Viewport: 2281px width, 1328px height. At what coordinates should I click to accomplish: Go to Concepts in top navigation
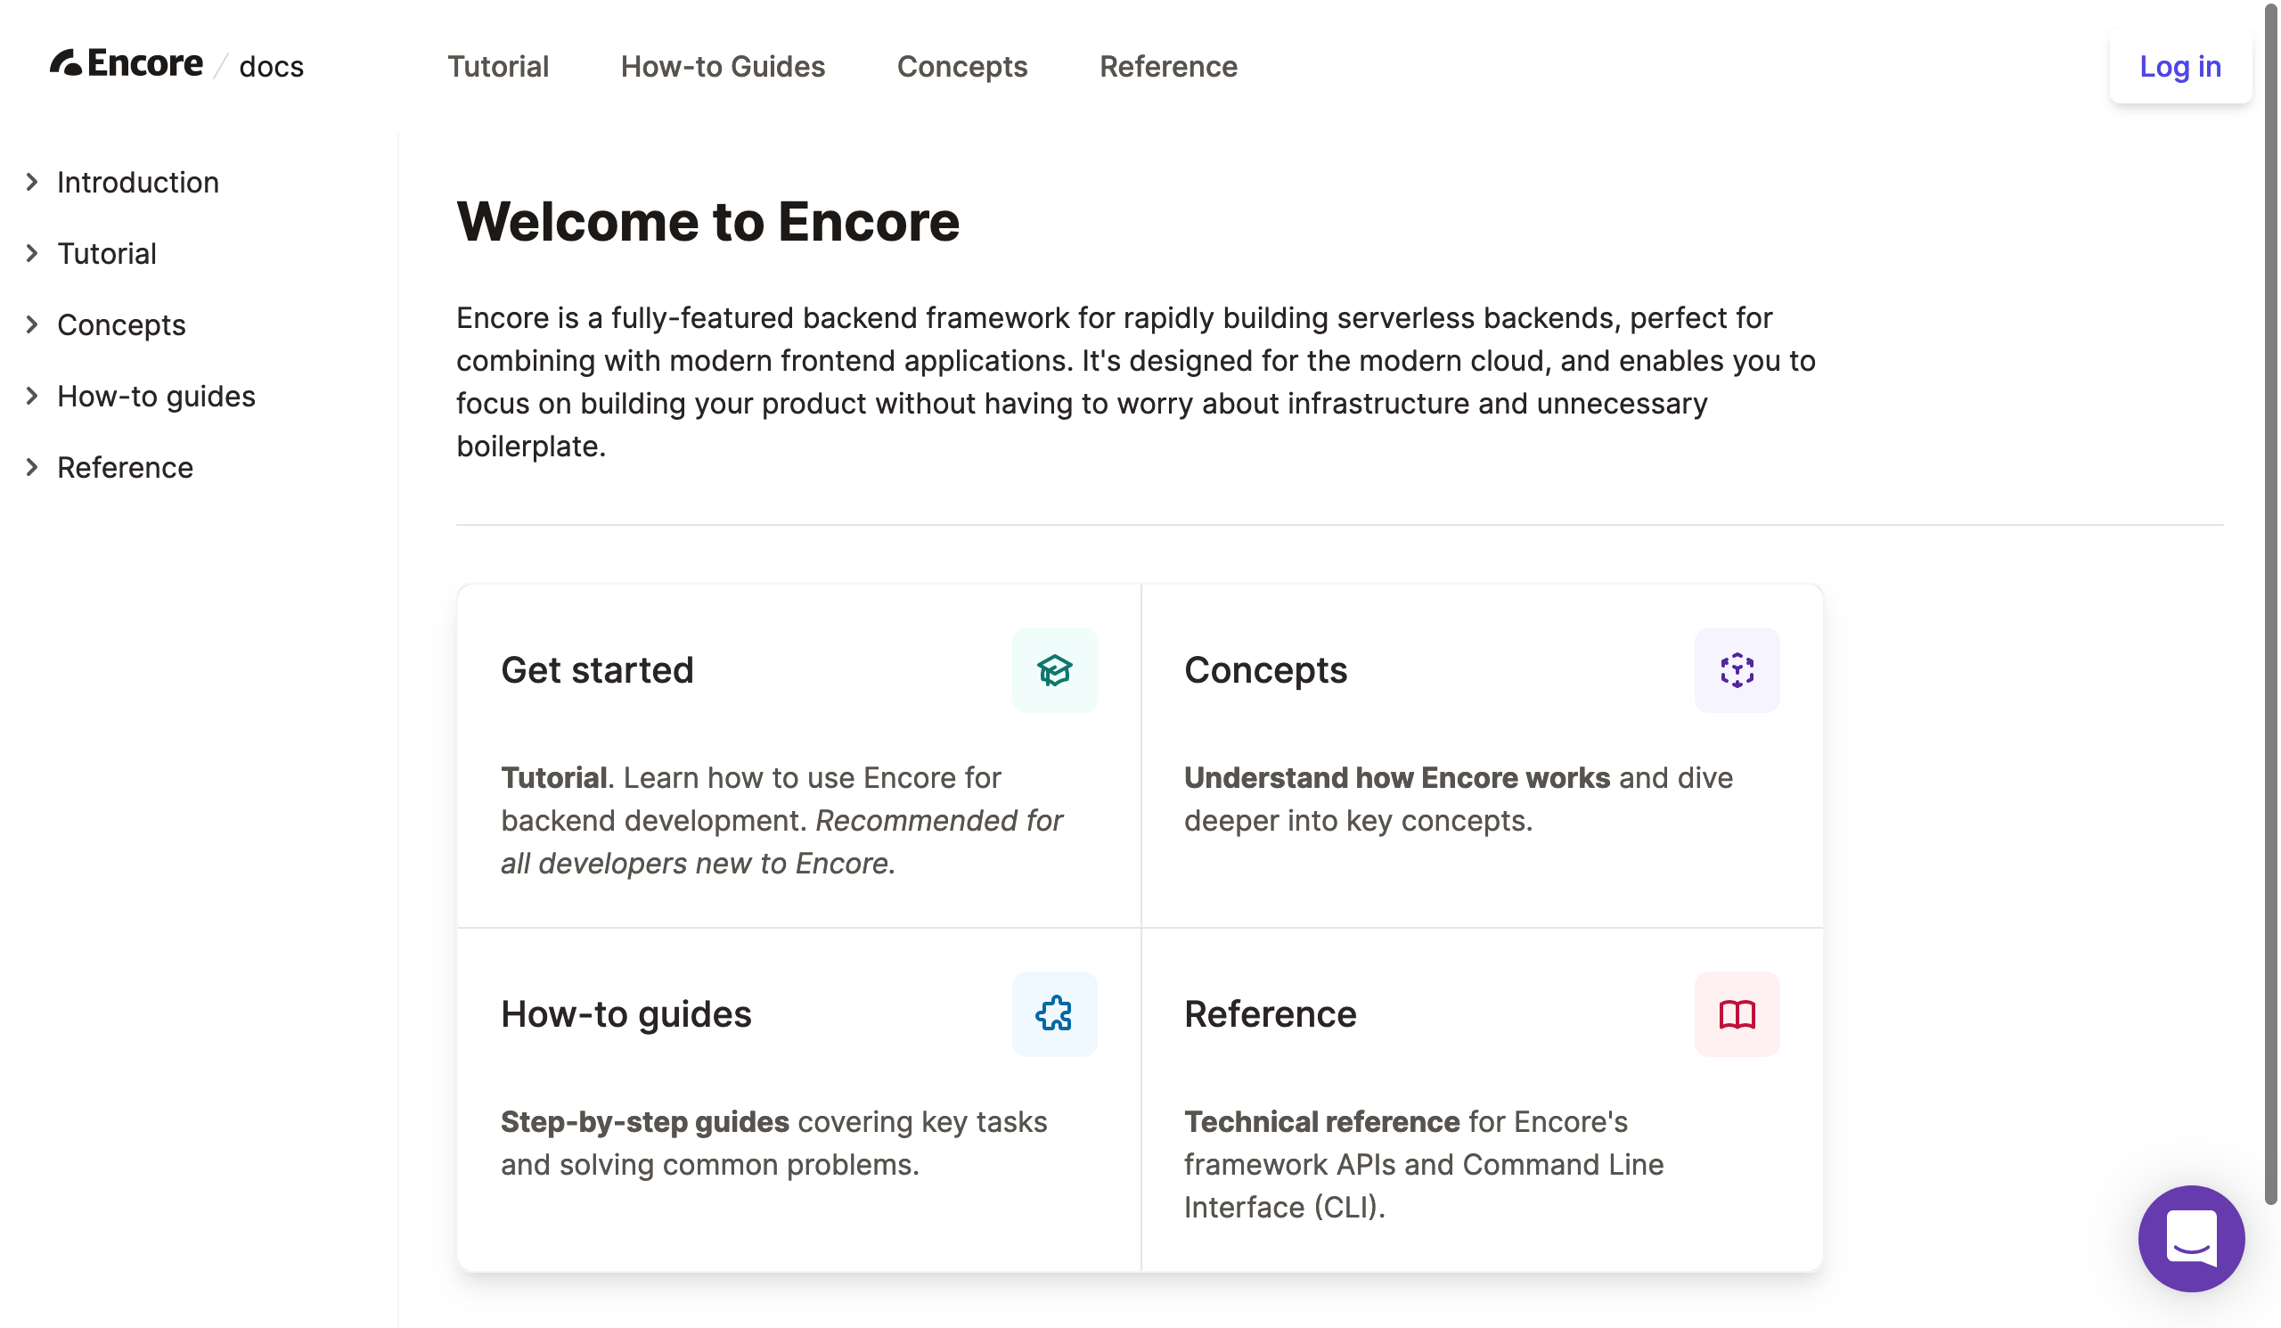click(x=961, y=67)
